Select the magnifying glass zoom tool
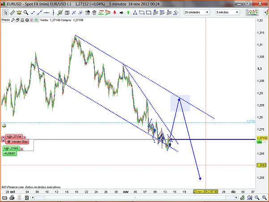Image resolution: width=269 pixels, height=202 pixels. click(x=26, y=13)
